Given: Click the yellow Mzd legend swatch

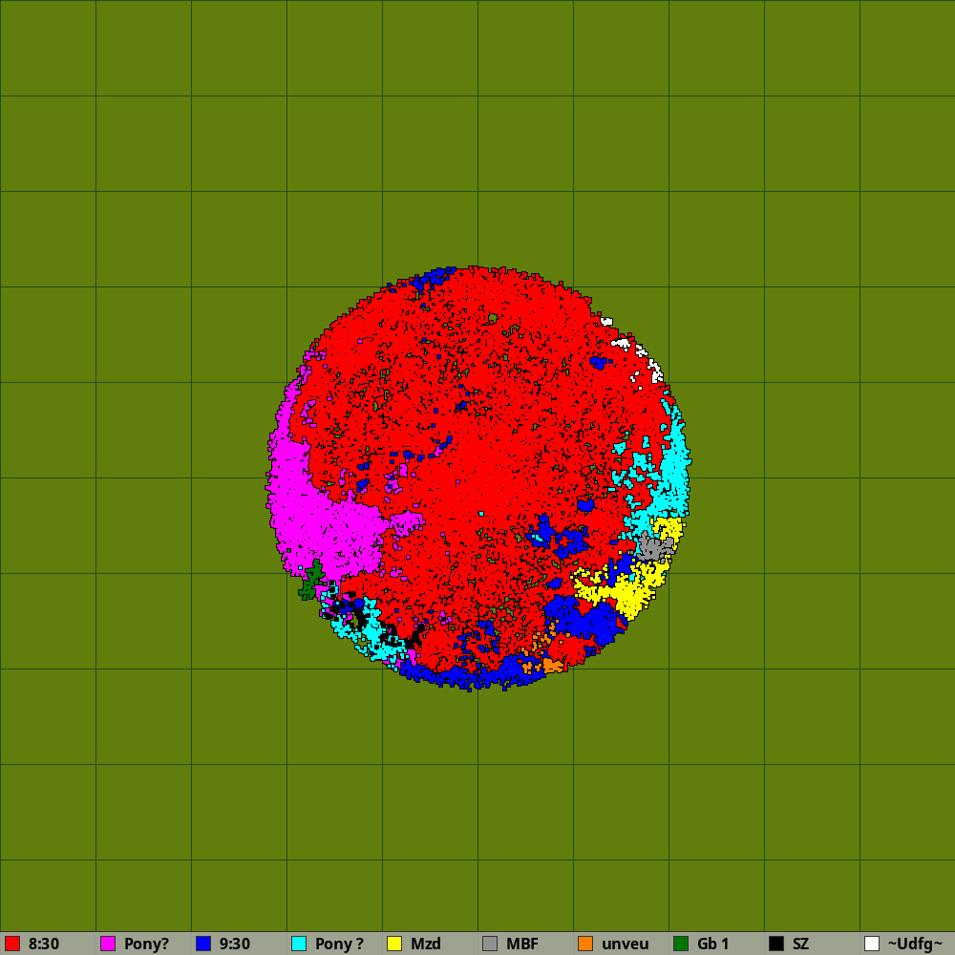Looking at the screenshot, I should click(394, 944).
